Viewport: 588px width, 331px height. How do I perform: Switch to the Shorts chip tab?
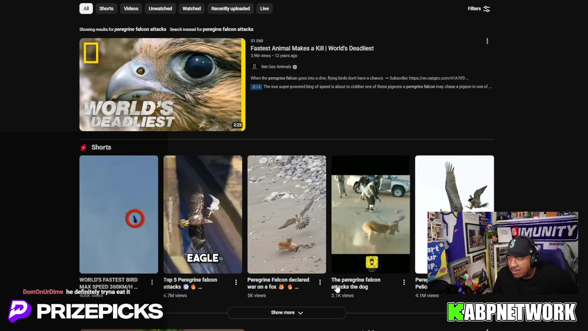pos(106,9)
